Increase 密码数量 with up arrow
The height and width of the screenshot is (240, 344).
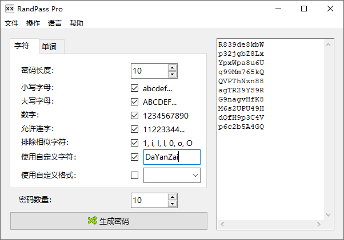pos(173,197)
